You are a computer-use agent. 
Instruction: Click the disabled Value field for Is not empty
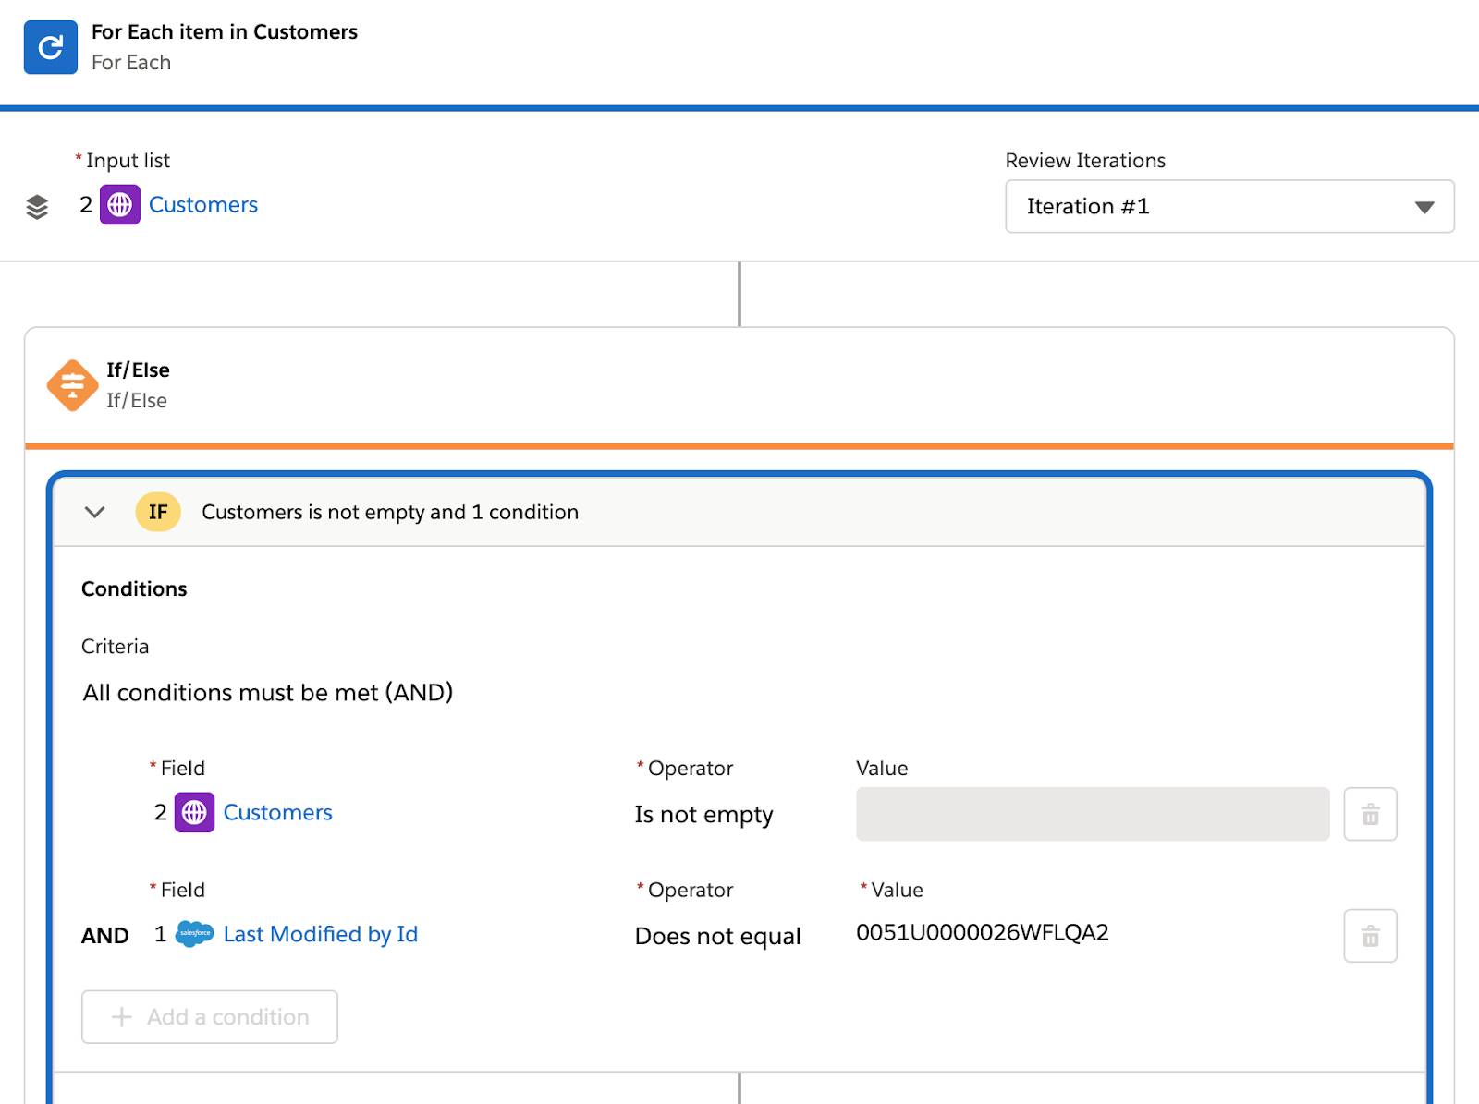click(x=1093, y=814)
